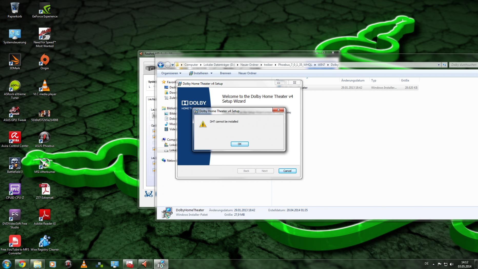Select Lokaler Datenträger (D:) in the breadcrumb

pyautogui.click(x=219, y=65)
